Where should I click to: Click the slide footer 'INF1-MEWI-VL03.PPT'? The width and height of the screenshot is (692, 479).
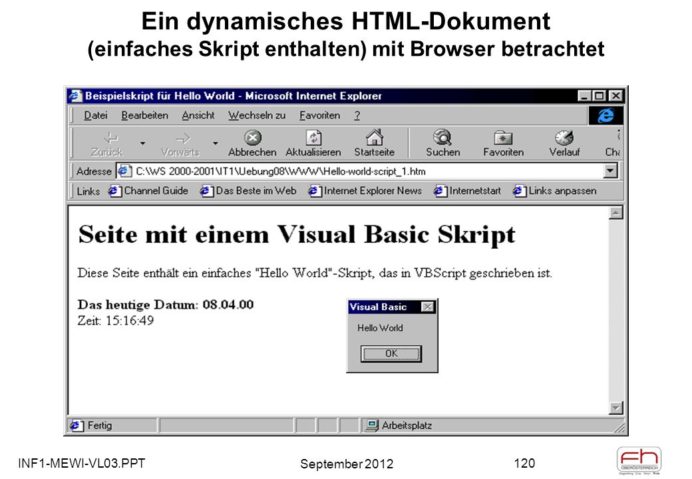click(x=82, y=464)
